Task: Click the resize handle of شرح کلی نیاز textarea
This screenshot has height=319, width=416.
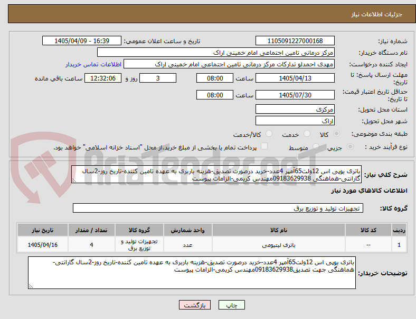Action: [74, 181]
